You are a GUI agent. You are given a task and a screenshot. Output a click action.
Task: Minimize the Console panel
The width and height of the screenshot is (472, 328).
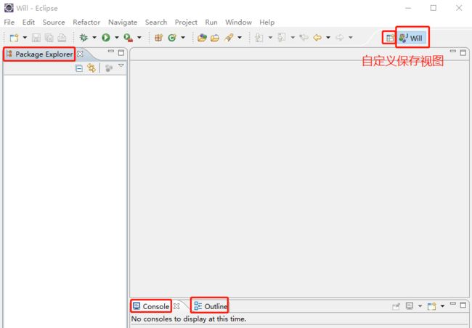(x=453, y=303)
